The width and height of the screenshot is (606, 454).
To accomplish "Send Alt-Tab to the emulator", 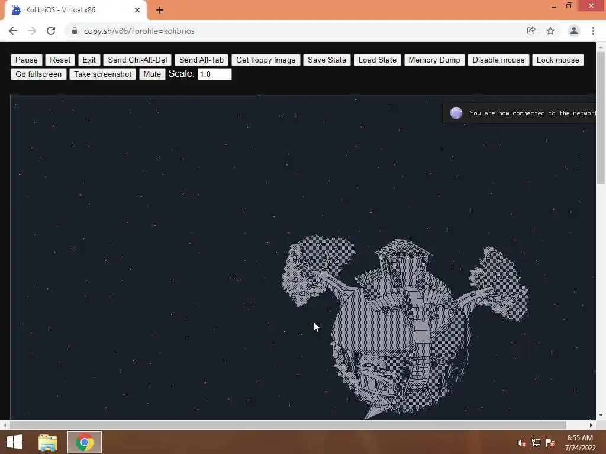I will click(201, 60).
